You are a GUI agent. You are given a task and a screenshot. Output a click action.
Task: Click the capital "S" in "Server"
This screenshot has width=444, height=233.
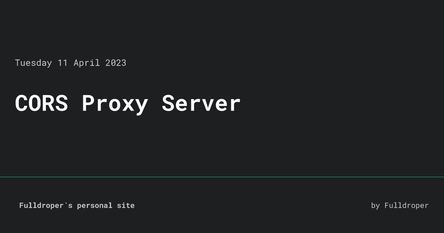pyautogui.click(x=168, y=104)
